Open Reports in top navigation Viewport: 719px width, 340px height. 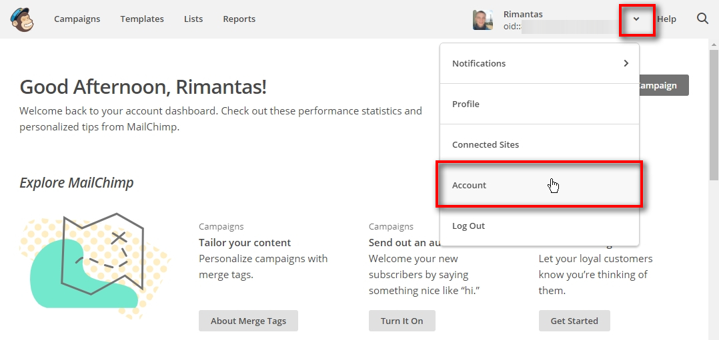[239, 19]
